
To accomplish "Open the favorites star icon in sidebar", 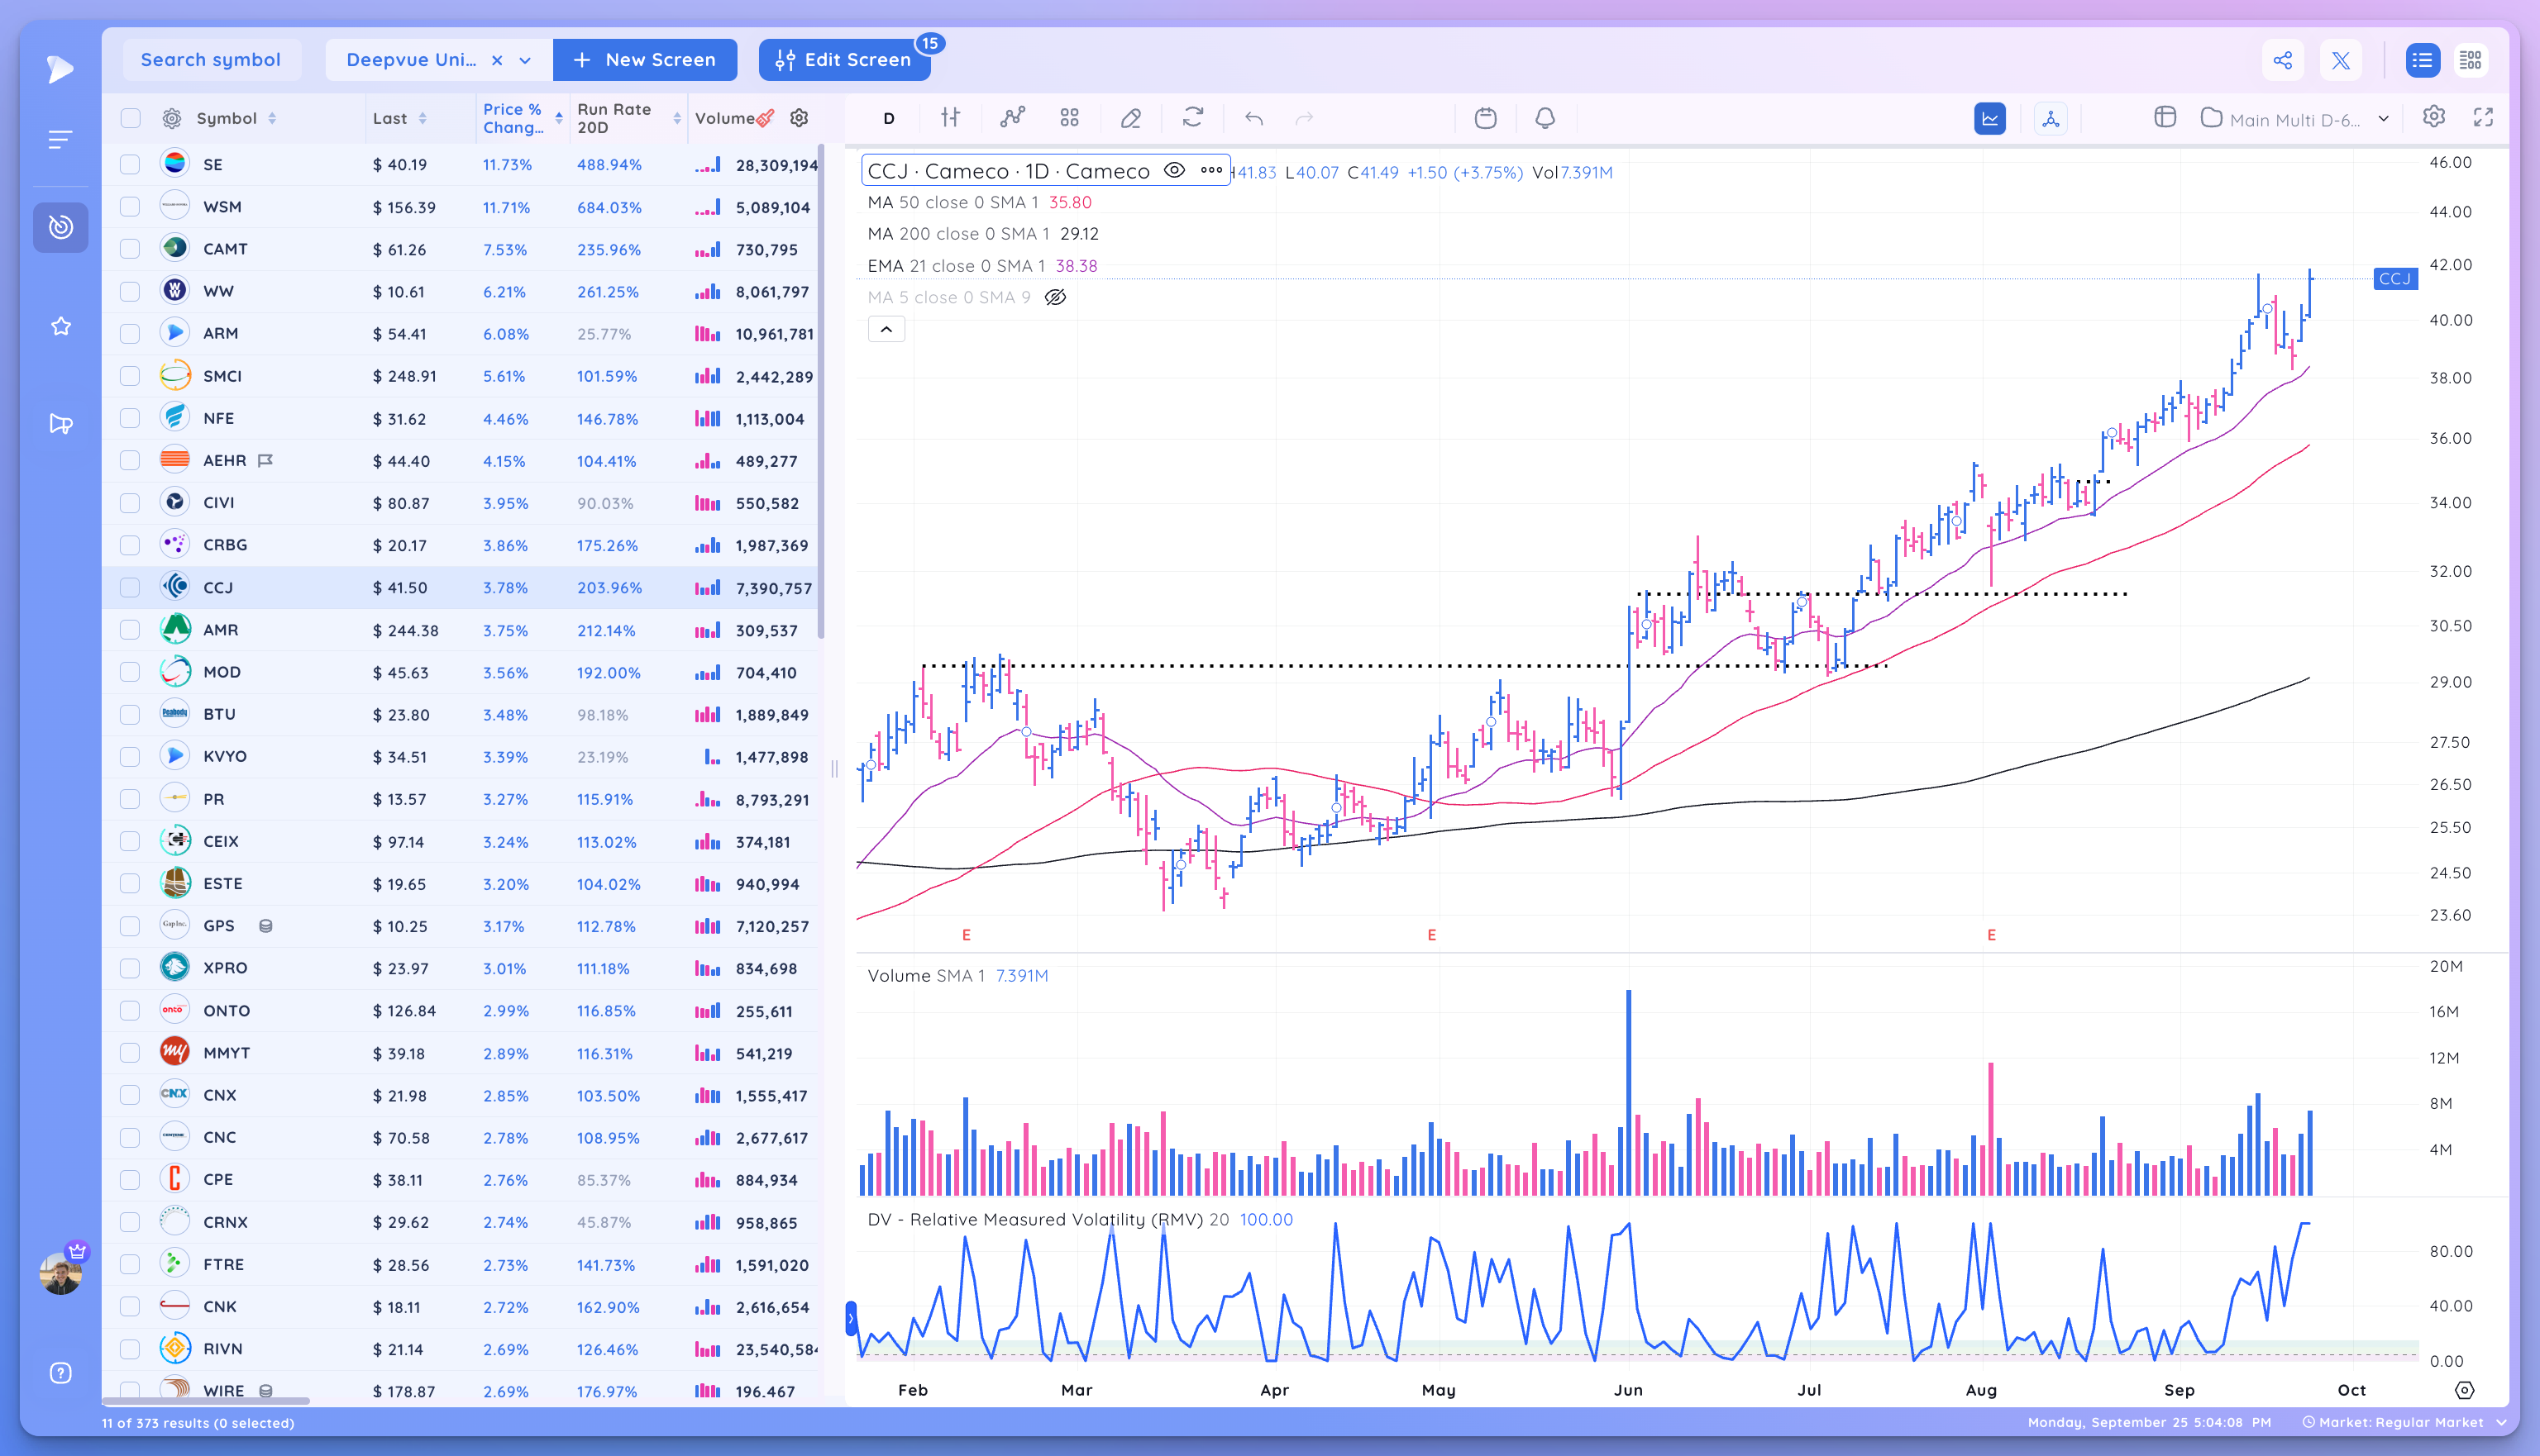I will [x=61, y=326].
